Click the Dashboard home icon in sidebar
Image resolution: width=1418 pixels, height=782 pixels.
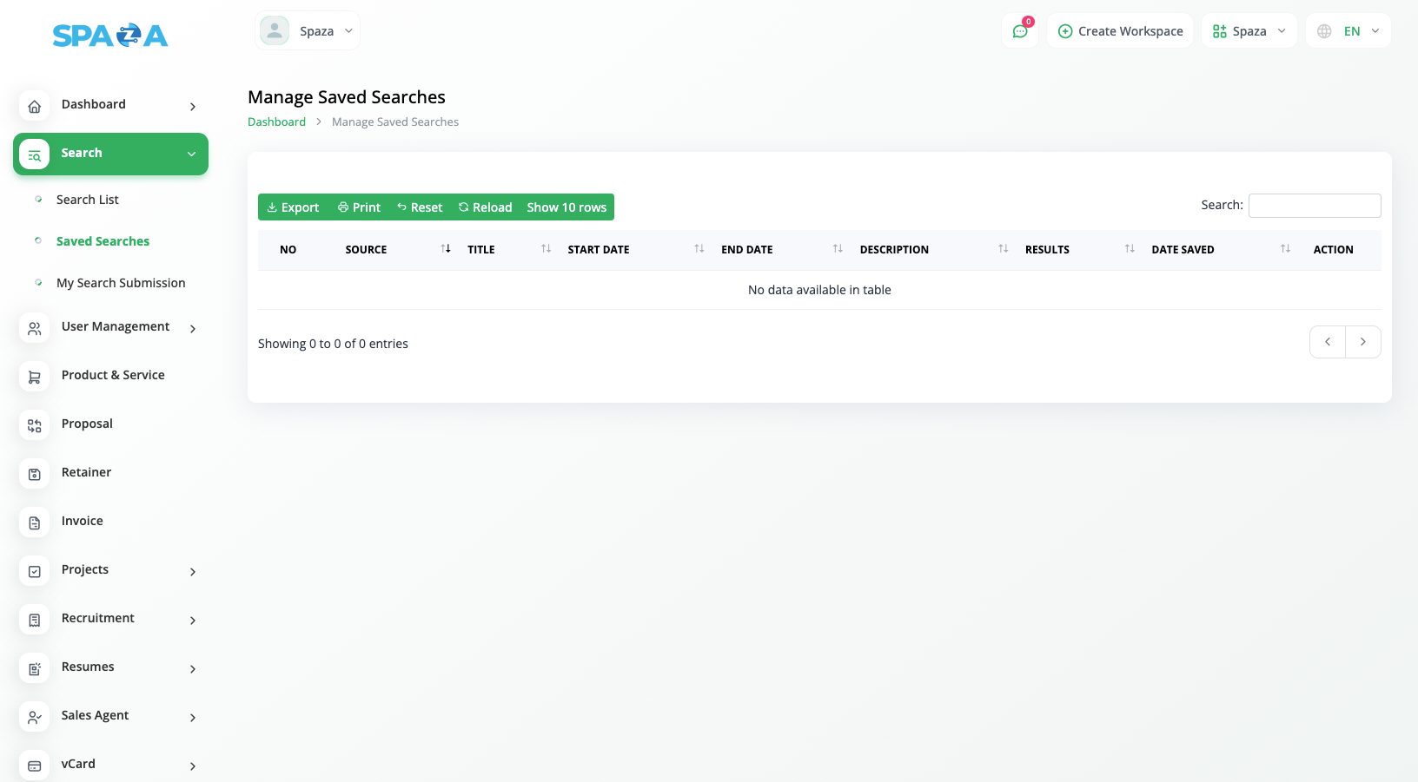point(35,106)
